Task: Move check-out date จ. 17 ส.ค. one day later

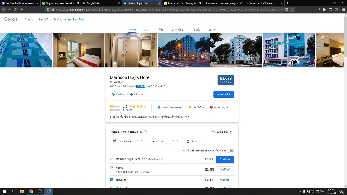Action: [178, 141]
